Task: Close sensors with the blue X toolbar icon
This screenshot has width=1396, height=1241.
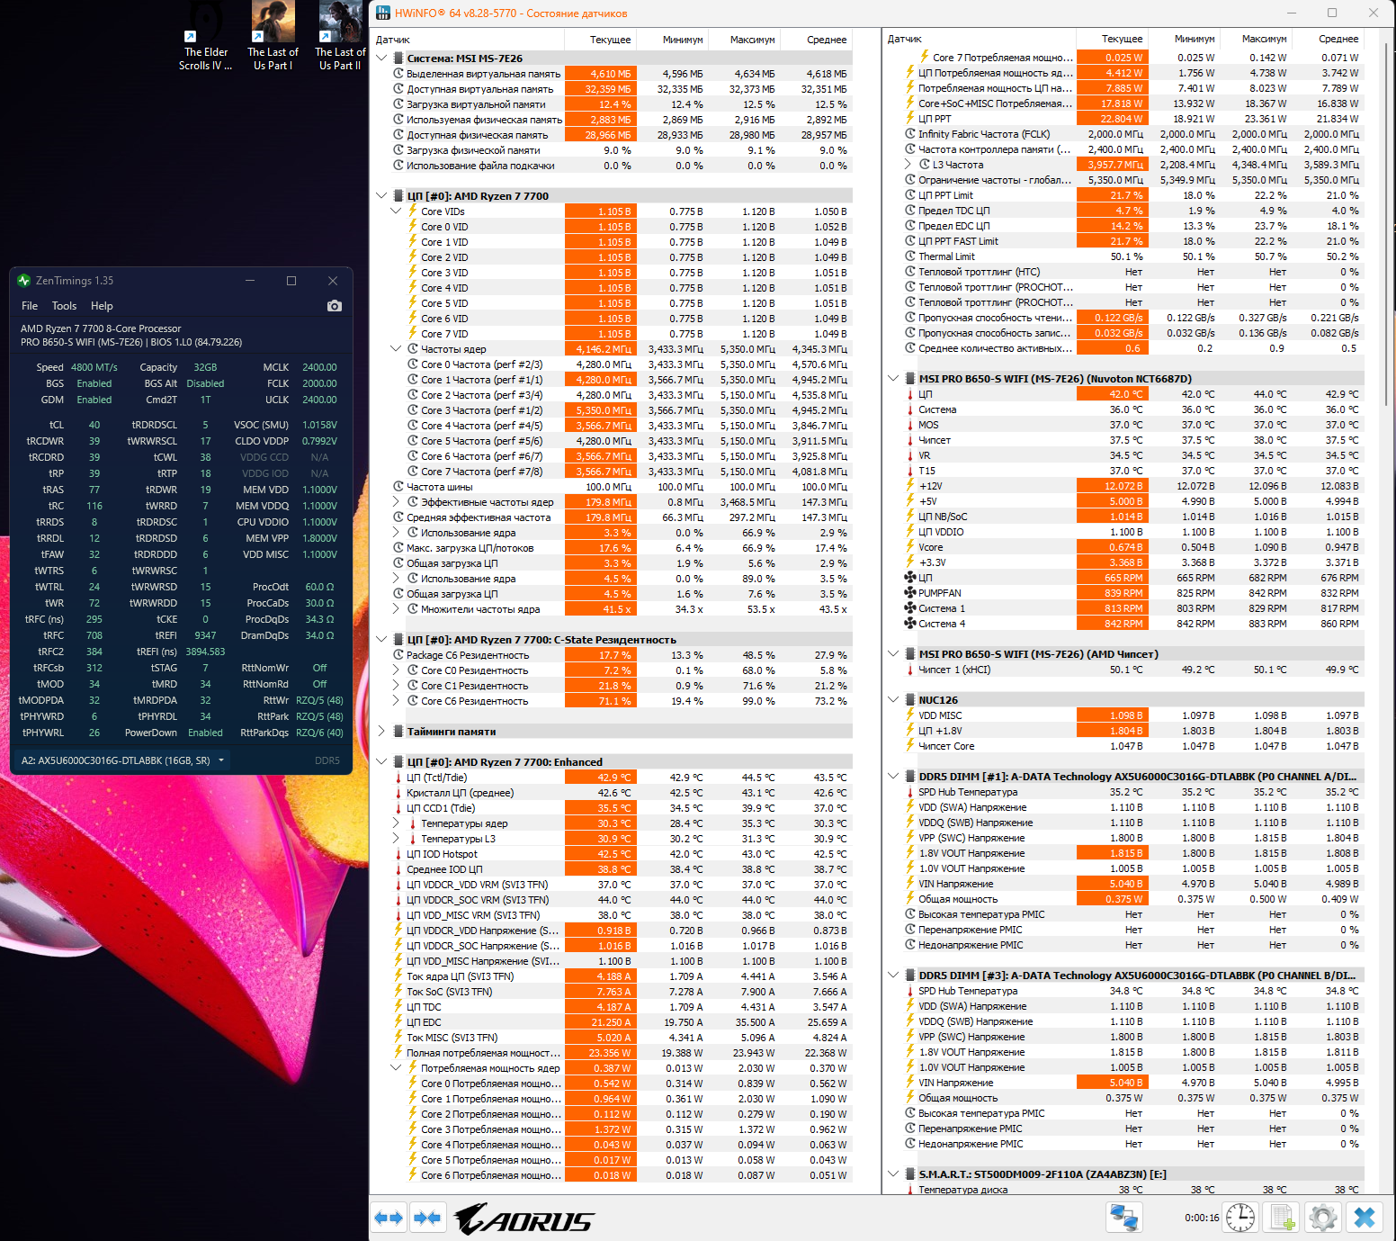Action: click(1365, 1218)
